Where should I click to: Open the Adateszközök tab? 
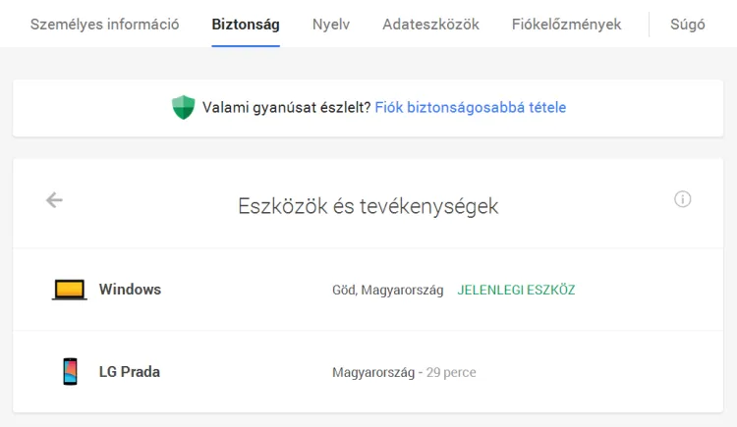(x=430, y=25)
